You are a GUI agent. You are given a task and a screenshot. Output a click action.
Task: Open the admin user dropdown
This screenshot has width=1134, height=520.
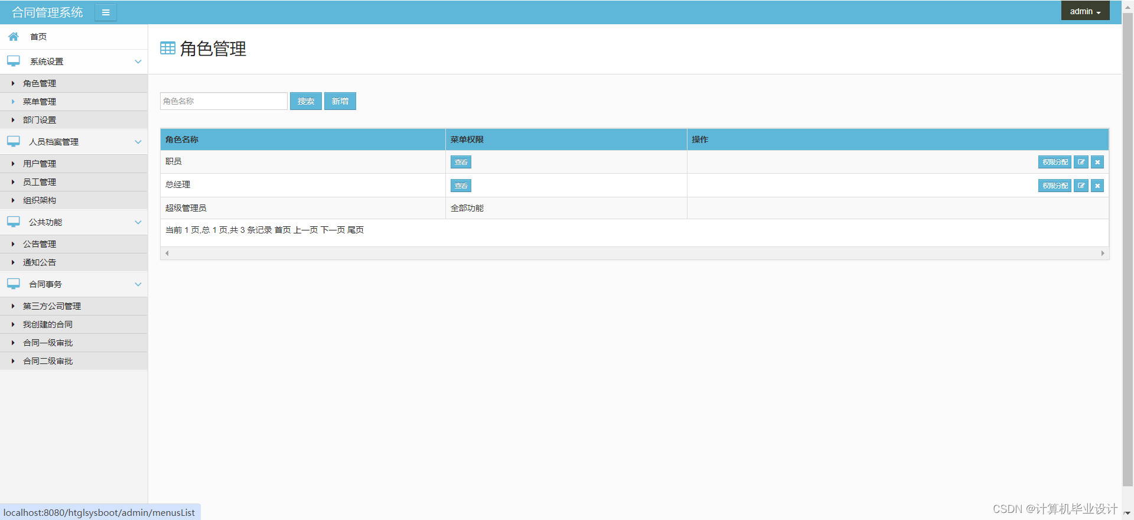[1085, 11]
